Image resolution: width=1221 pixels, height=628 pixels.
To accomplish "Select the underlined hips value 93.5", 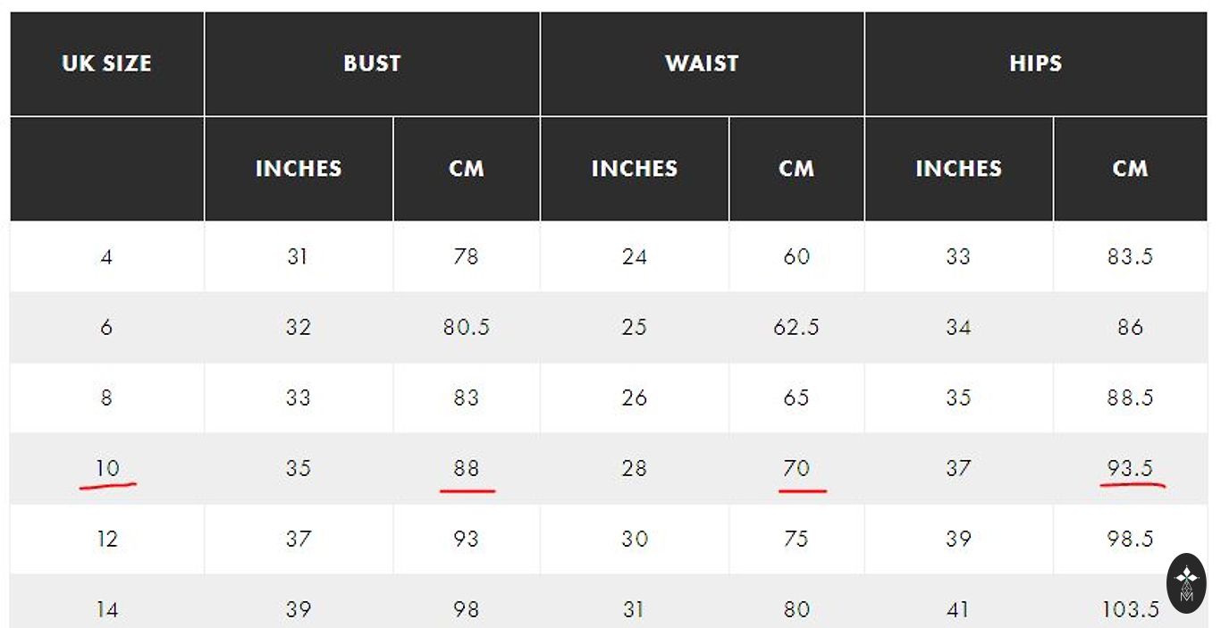I will click(x=1130, y=468).
